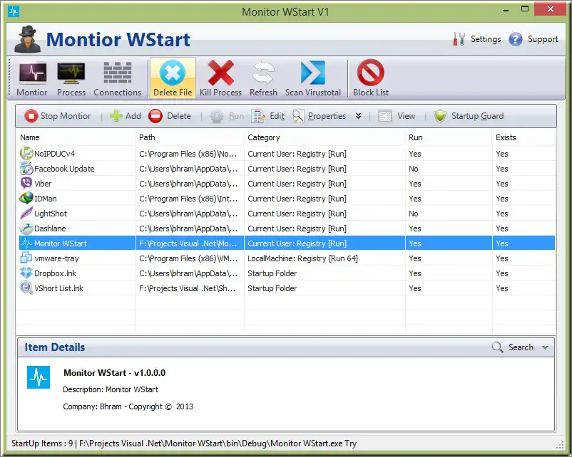The height and width of the screenshot is (457, 572).
Task: Expand the toolbar overflow chevron
Action: (x=358, y=116)
